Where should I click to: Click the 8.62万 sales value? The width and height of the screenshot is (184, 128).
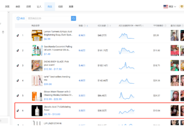[x=82, y=51]
